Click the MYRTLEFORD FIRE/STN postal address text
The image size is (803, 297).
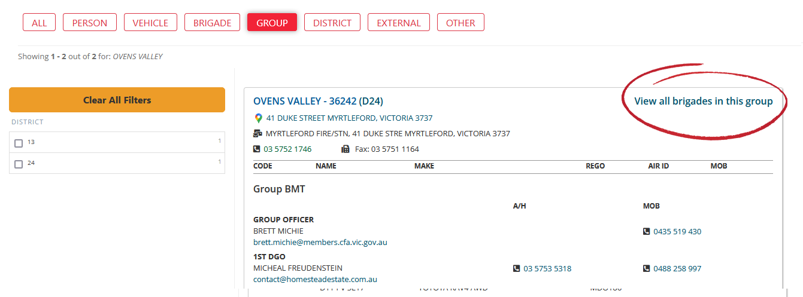388,134
